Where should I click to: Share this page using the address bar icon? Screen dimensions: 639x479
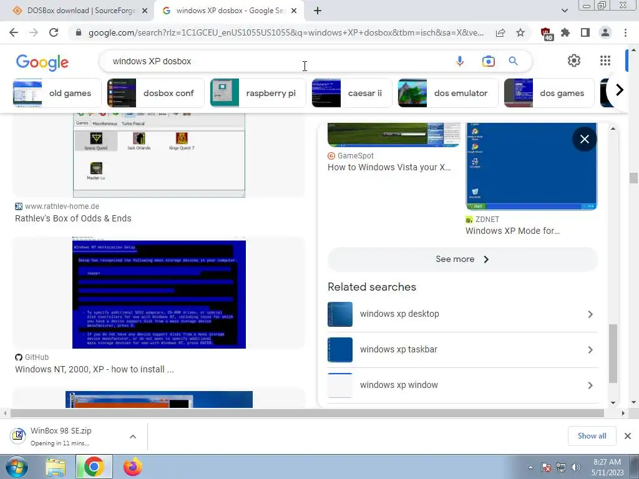click(x=500, y=32)
